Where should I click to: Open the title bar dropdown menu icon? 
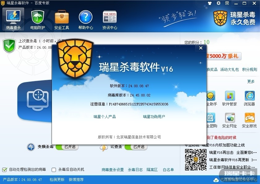(x=227, y=3)
